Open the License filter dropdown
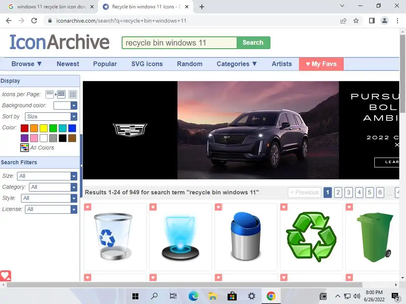Viewport: 406px width, 304px height. click(51, 209)
